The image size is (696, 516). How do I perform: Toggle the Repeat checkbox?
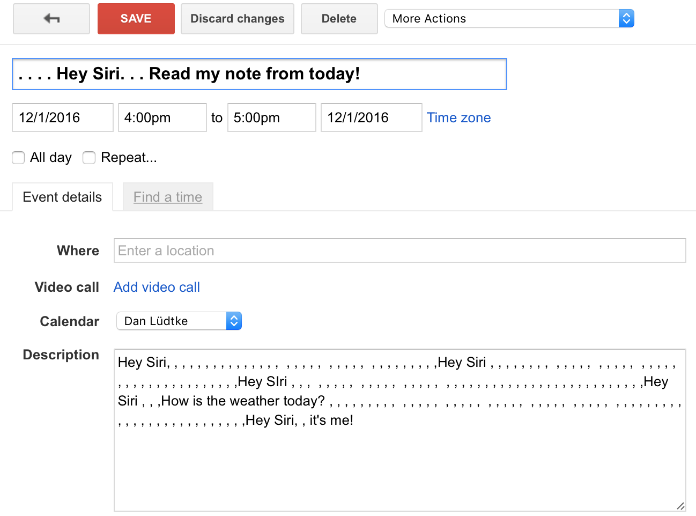(89, 158)
